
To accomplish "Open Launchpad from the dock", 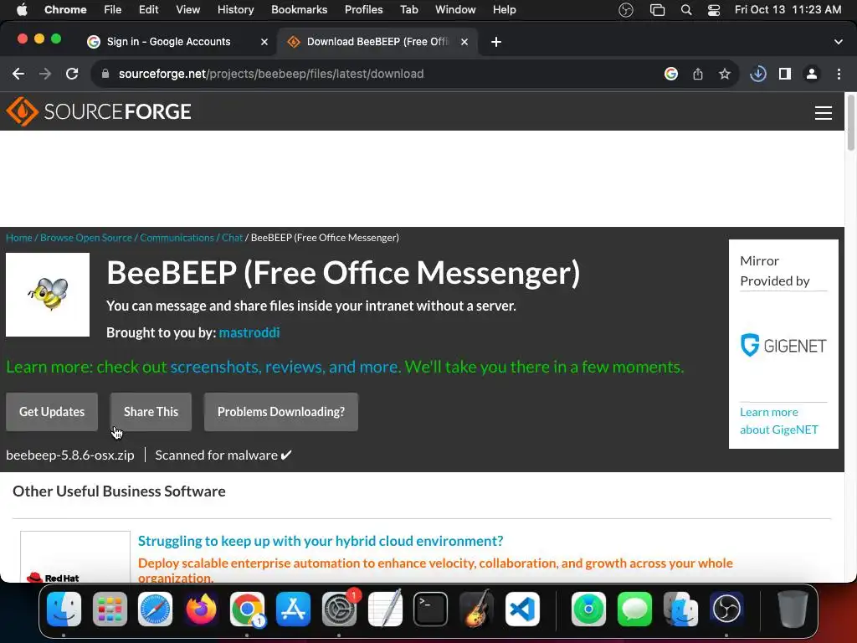I will 110,610.
